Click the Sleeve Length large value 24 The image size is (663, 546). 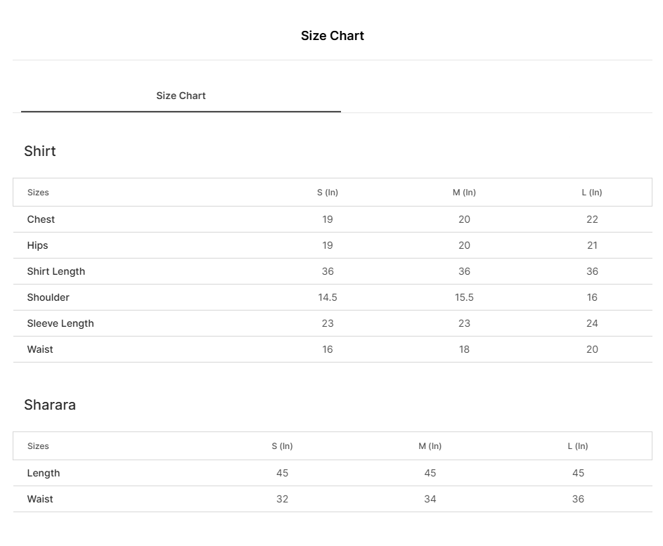(592, 323)
